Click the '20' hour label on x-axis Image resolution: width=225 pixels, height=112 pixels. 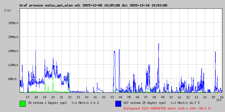pos(53,97)
